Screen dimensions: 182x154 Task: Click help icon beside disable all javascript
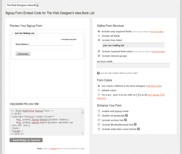tap(127, 115)
